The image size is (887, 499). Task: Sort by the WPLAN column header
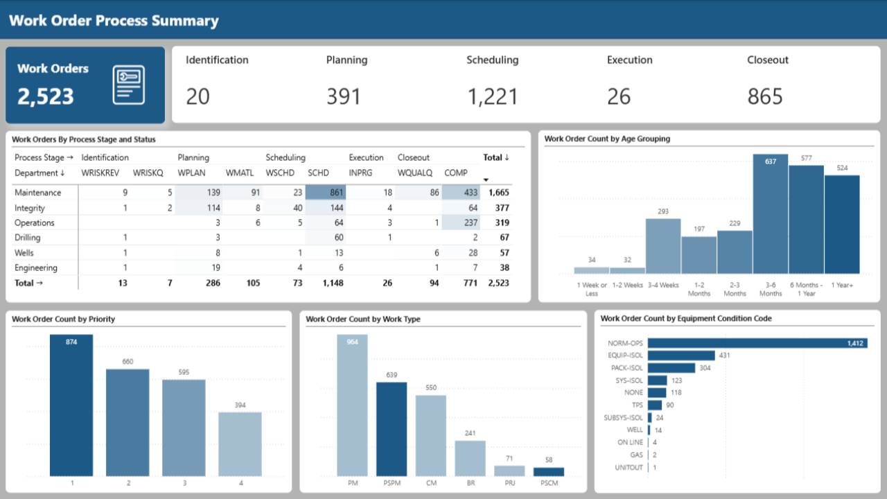[x=192, y=173]
